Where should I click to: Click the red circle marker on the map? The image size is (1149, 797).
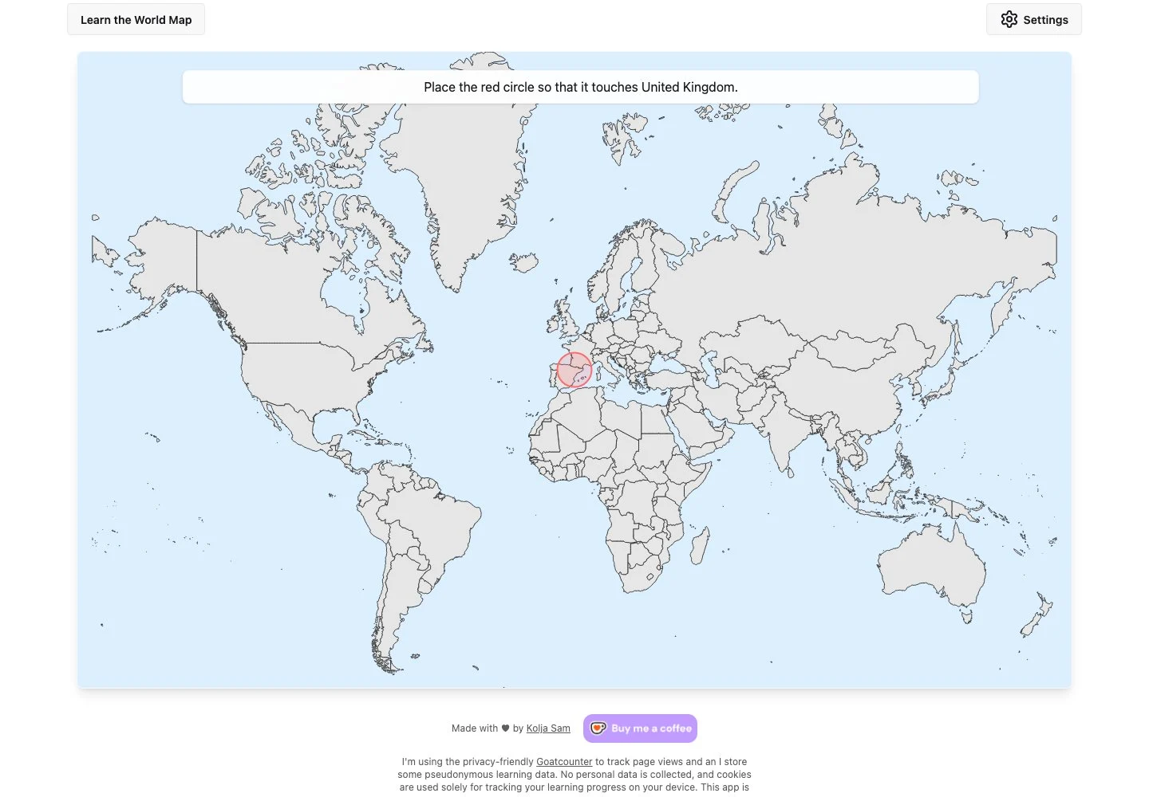click(574, 370)
